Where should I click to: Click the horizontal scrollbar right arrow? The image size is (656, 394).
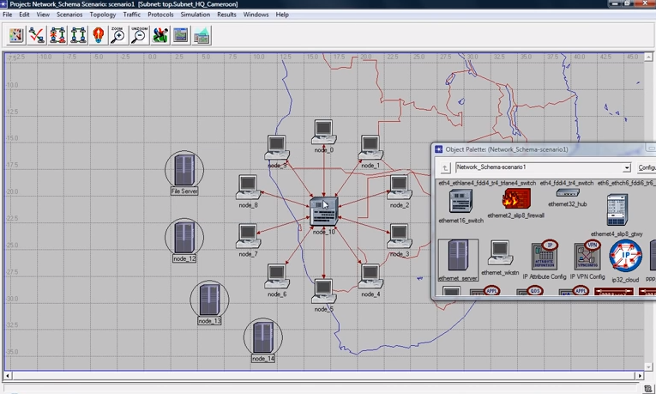click(640, 376)
